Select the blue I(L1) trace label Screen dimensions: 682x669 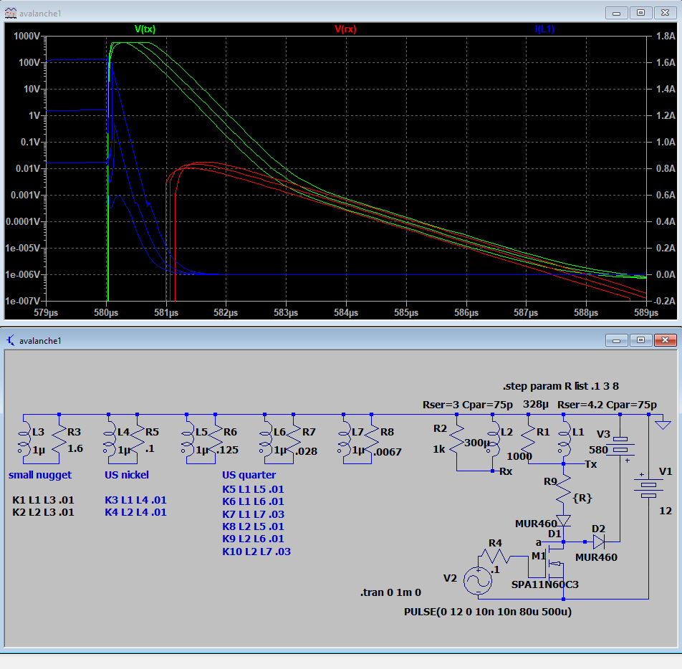(544, 29)
